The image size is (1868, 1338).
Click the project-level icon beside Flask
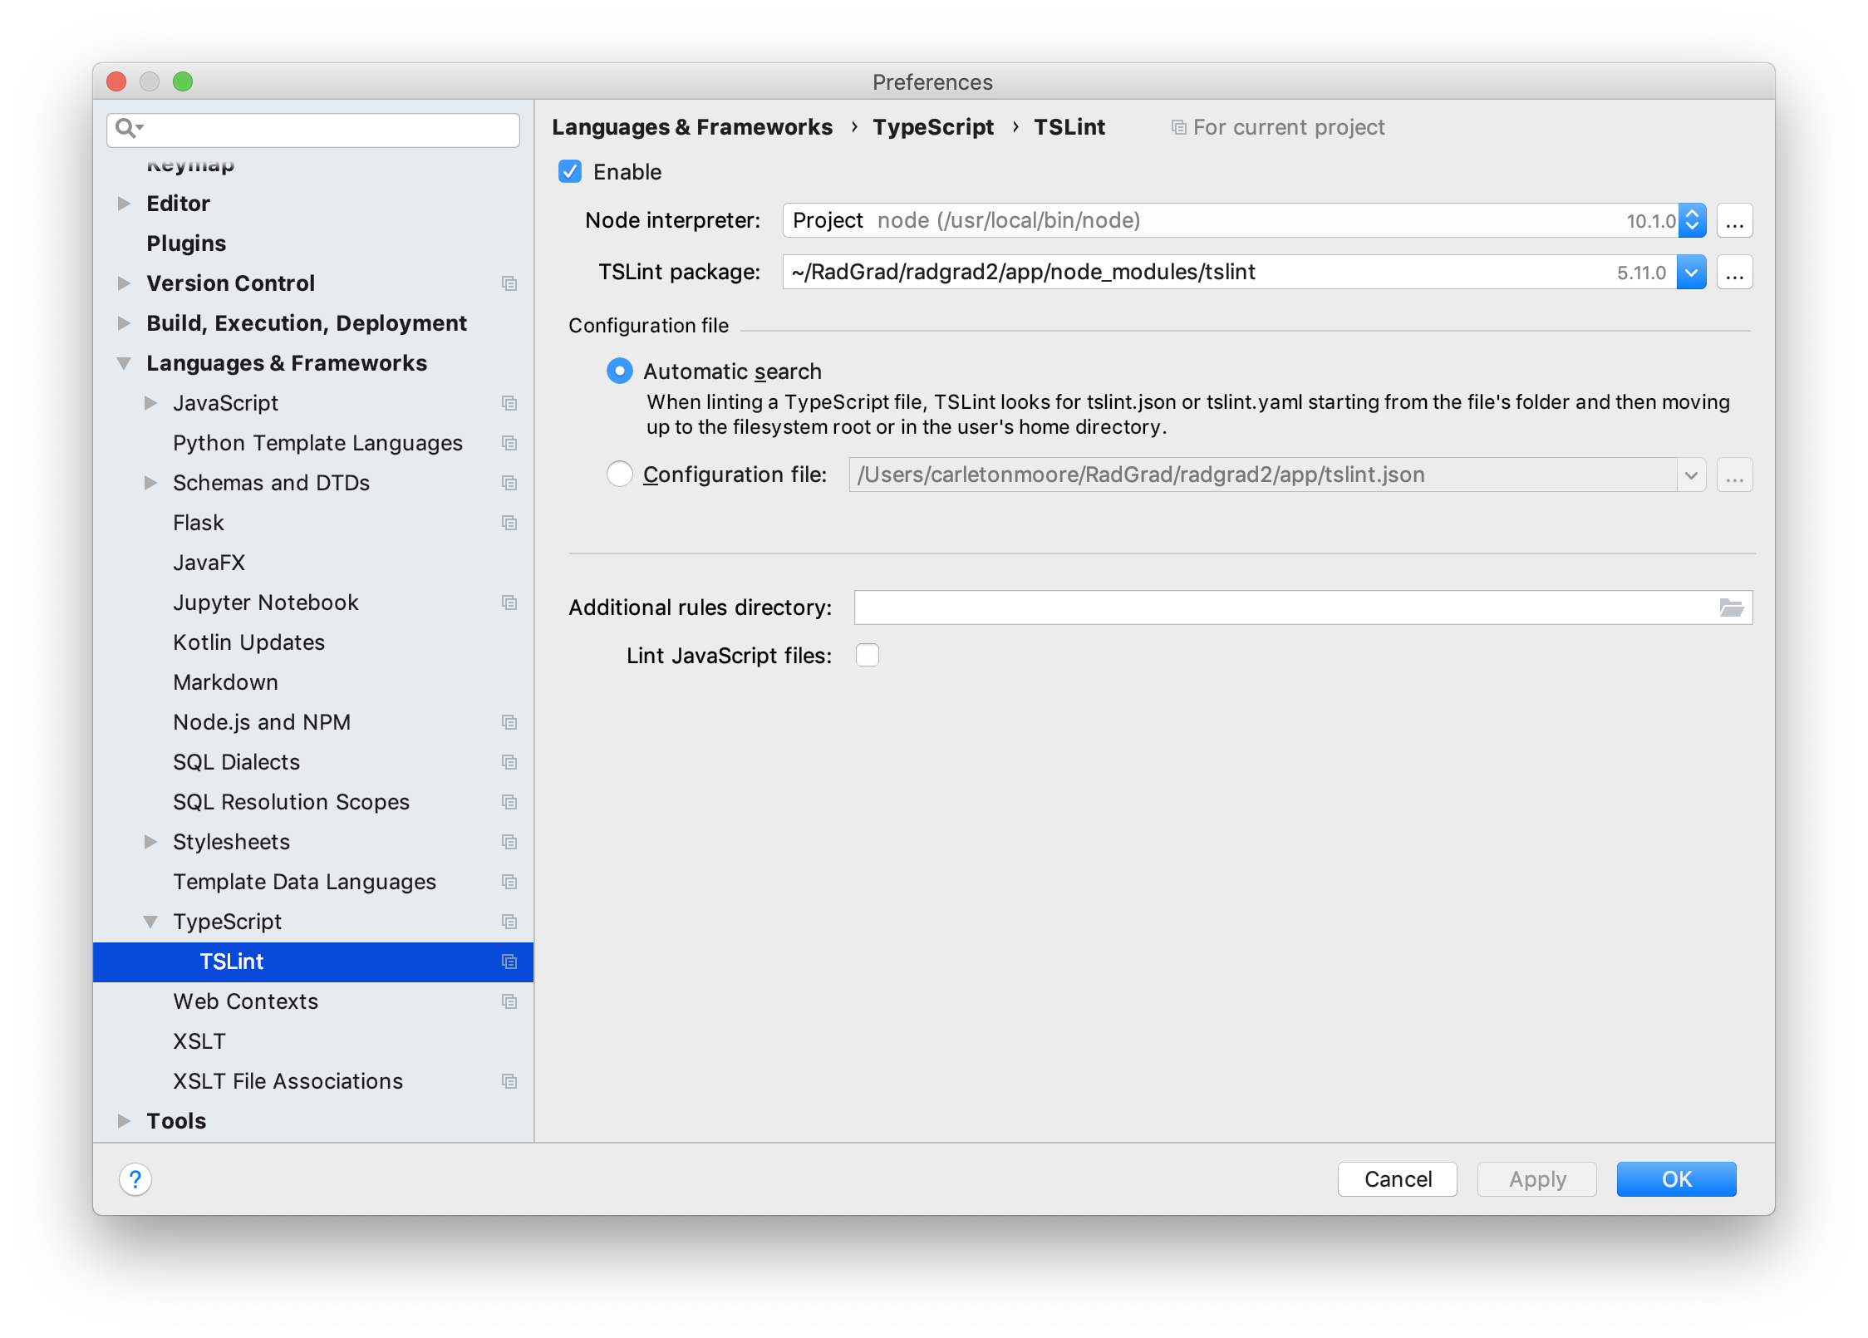pos(509,523)
